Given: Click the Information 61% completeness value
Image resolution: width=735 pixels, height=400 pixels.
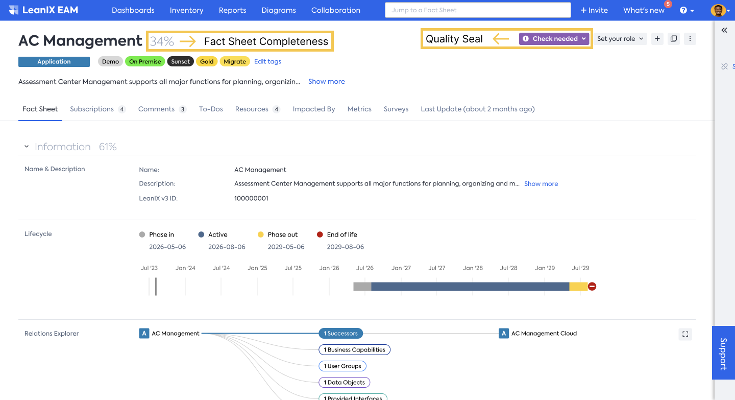Looking at the screenshot, I should pyautogui.click(x=108, y=147).
